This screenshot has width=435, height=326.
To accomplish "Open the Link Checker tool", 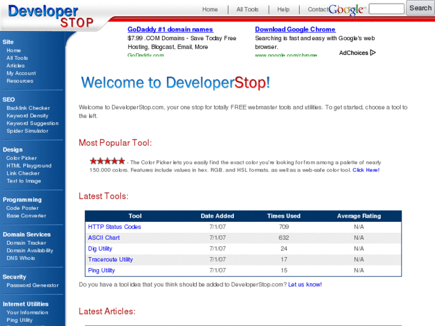I will [x=23, y=173].
